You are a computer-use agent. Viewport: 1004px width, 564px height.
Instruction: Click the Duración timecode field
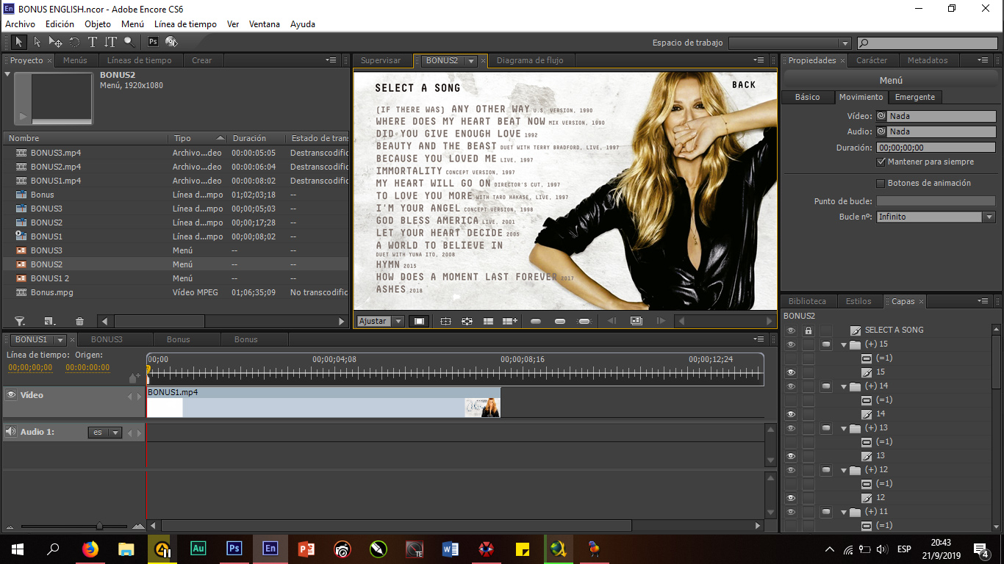[x=936, y=147]
